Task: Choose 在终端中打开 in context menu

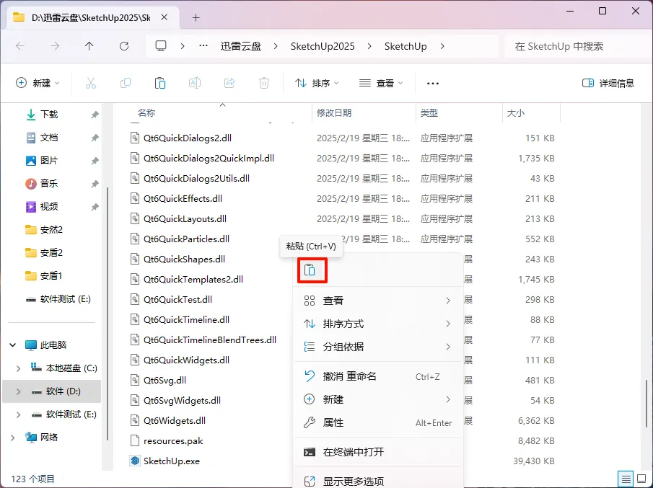Action: click(x=378, y=452)
